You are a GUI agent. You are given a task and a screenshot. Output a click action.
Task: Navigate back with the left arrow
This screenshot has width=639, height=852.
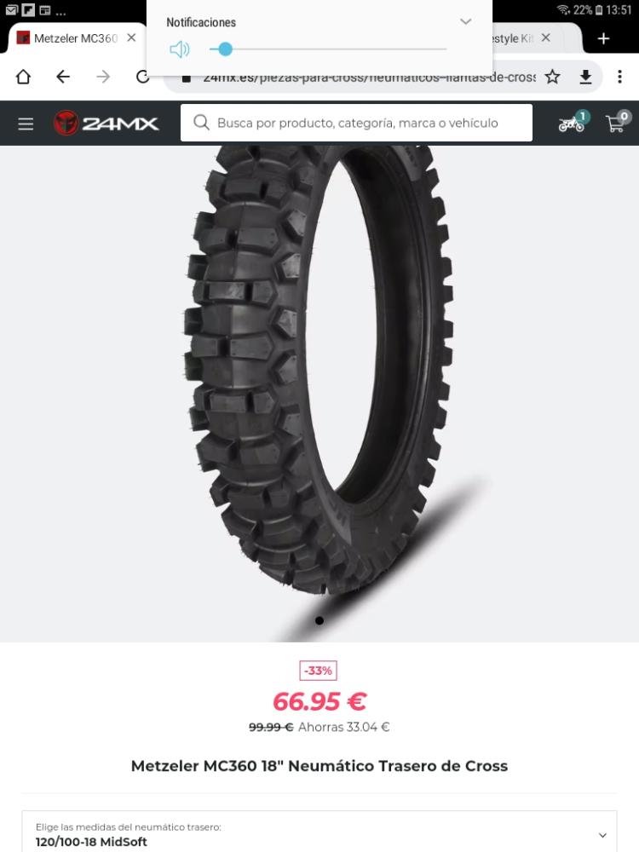(x=63, y=77)
